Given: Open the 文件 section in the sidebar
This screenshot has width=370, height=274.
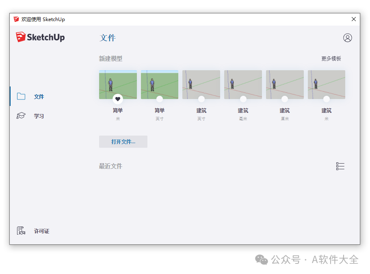Looking at the screenshot, I should point(31,97).
